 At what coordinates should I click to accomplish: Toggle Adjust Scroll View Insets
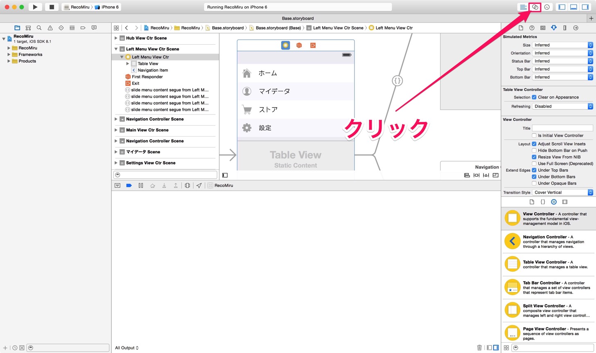534,144
